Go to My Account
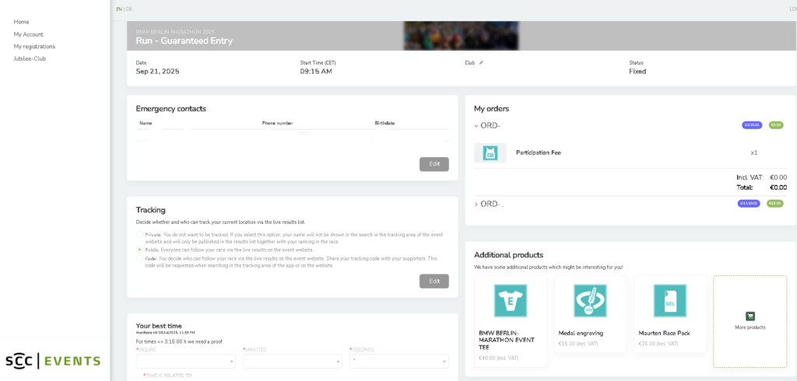The image size is (797, 381). pyautogui.click(x=29, y=34)
